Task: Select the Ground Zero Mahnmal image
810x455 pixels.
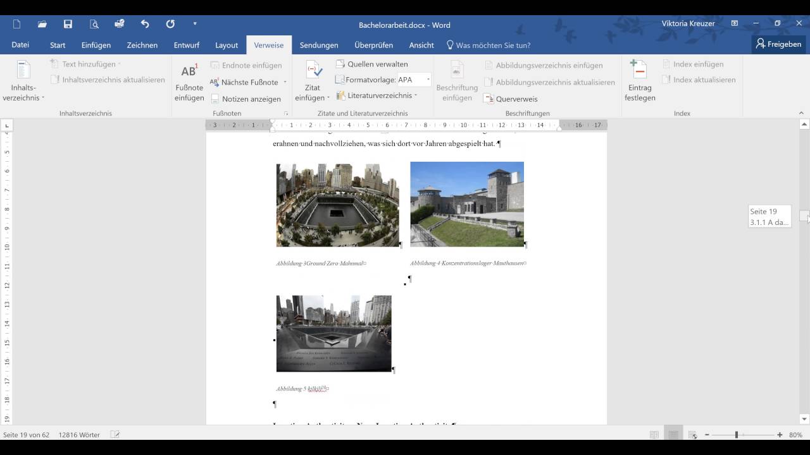Action: click(x=337, y=205)
